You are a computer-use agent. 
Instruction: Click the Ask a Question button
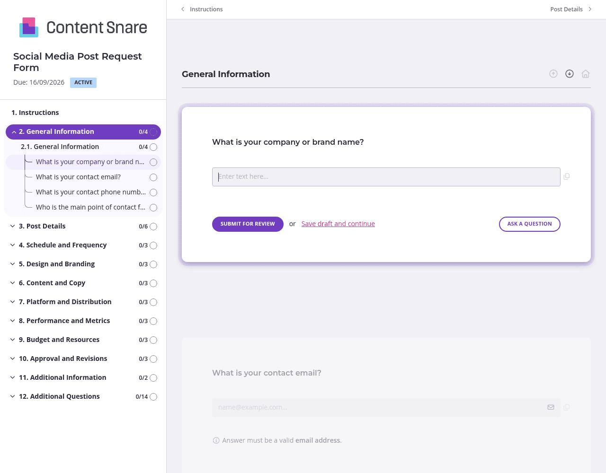[x=530, y=224]
